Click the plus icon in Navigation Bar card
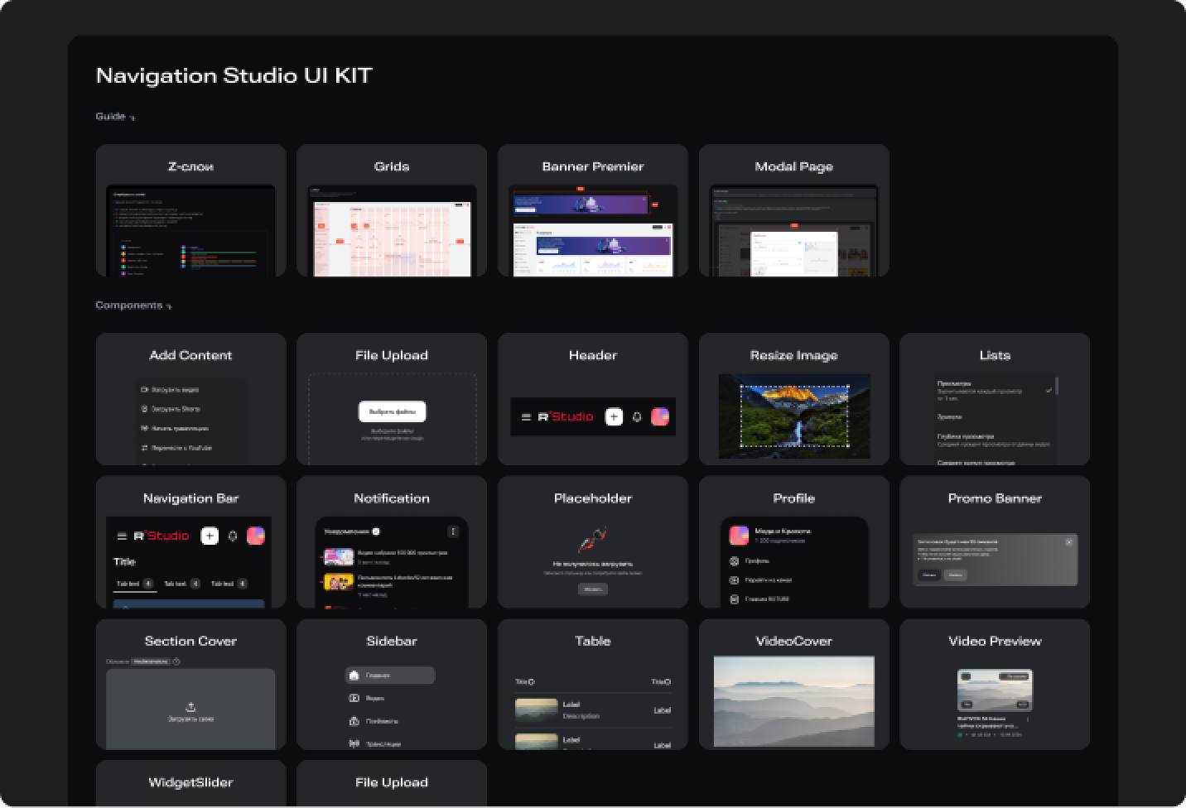Screen dimensions: 1186x808 pyautogui.click(x=210, y=536)
